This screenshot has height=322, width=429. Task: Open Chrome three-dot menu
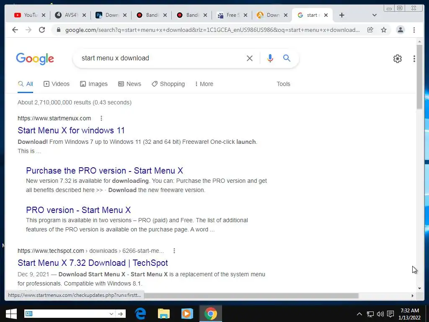(414, 30)
